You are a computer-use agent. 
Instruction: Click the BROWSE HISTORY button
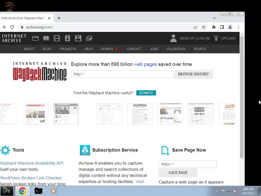(x=193, y=74)
